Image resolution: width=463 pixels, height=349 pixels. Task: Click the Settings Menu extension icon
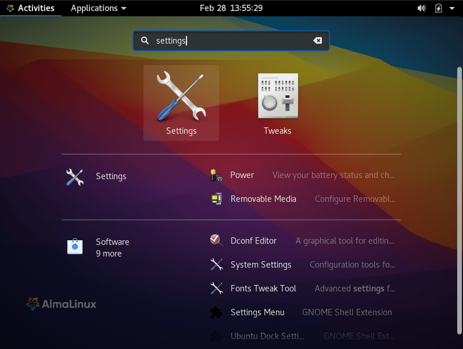(x=216, y=312)
